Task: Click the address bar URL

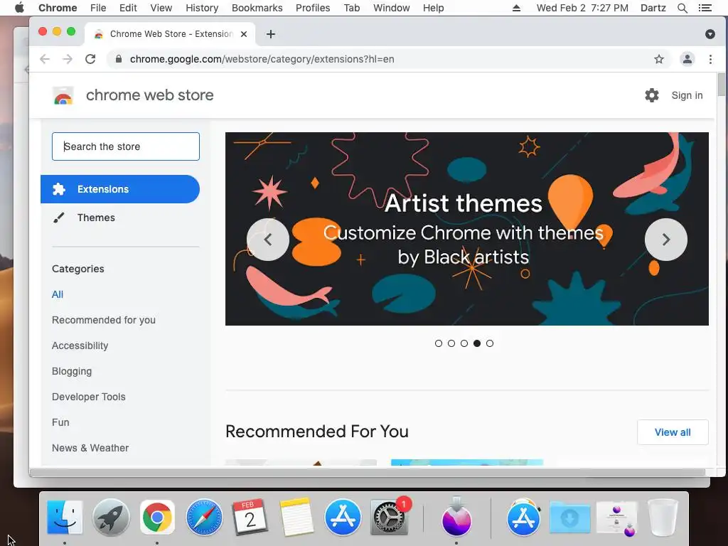Action: (x=262, y=59)
